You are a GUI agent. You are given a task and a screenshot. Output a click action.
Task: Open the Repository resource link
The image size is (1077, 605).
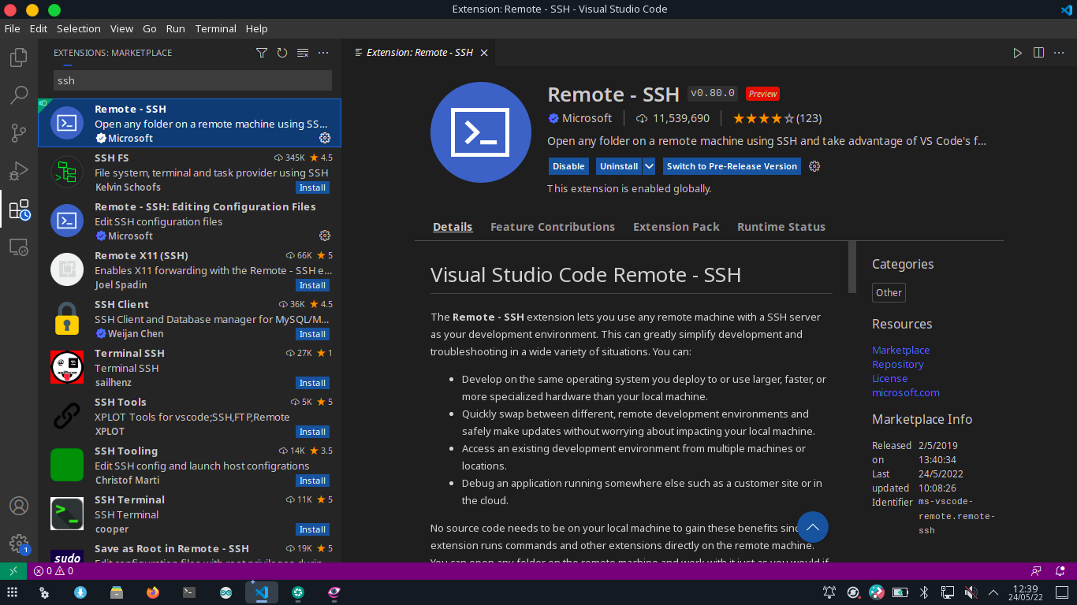pos(898,364)
